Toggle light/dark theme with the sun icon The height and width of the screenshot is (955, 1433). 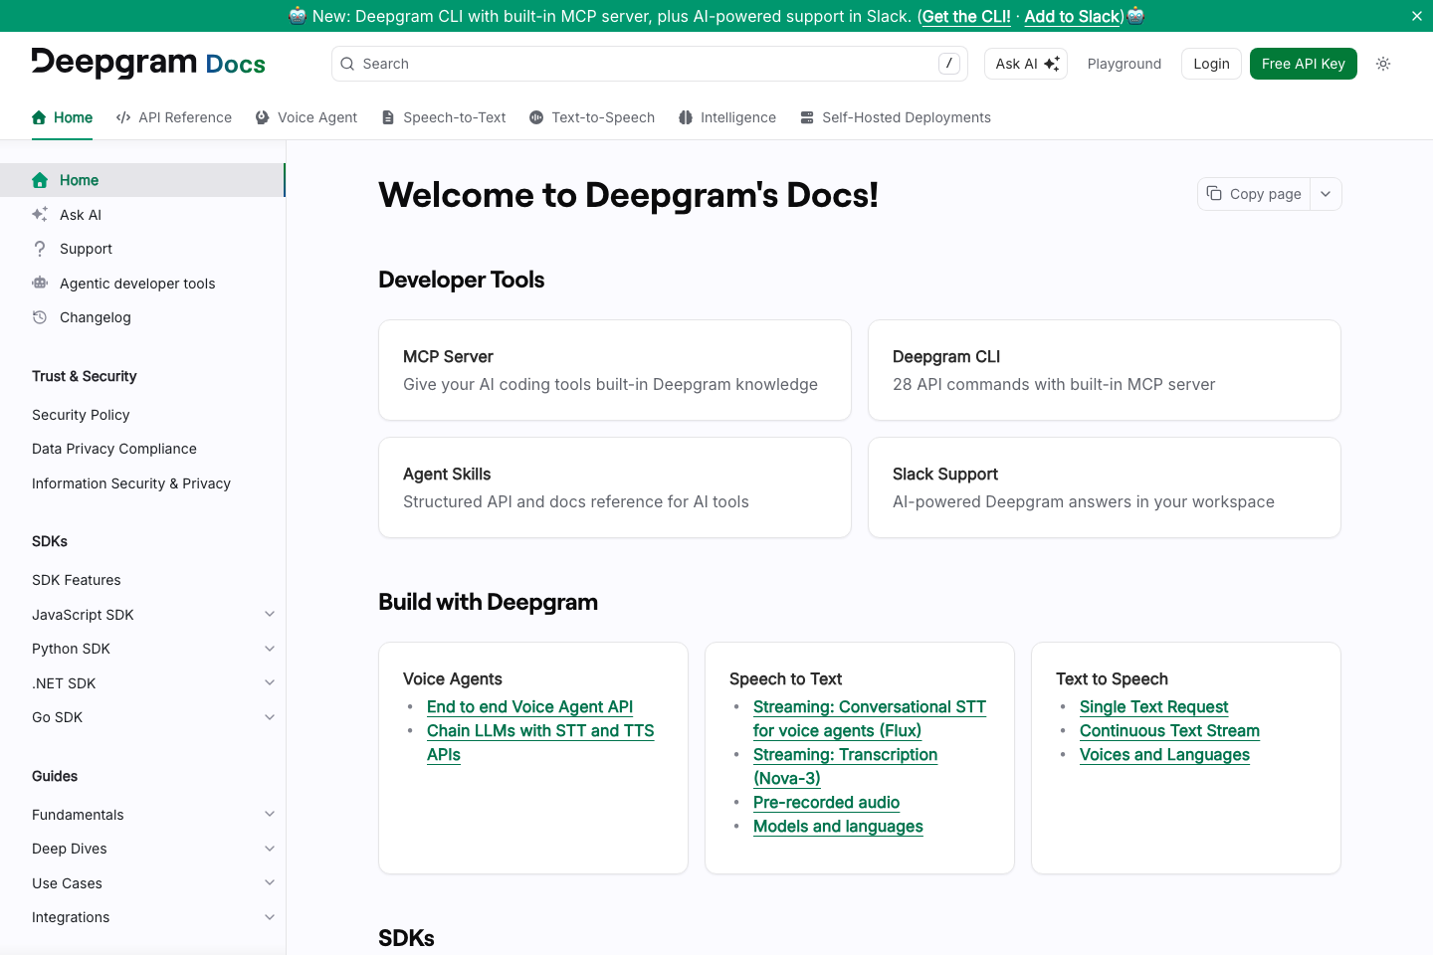click(1383, 63)
